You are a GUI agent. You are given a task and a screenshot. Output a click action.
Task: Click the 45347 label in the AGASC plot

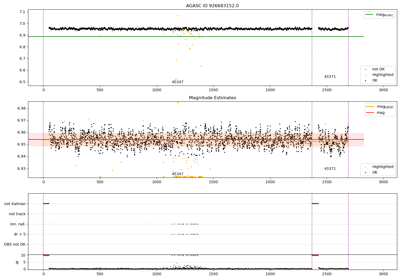178,82
